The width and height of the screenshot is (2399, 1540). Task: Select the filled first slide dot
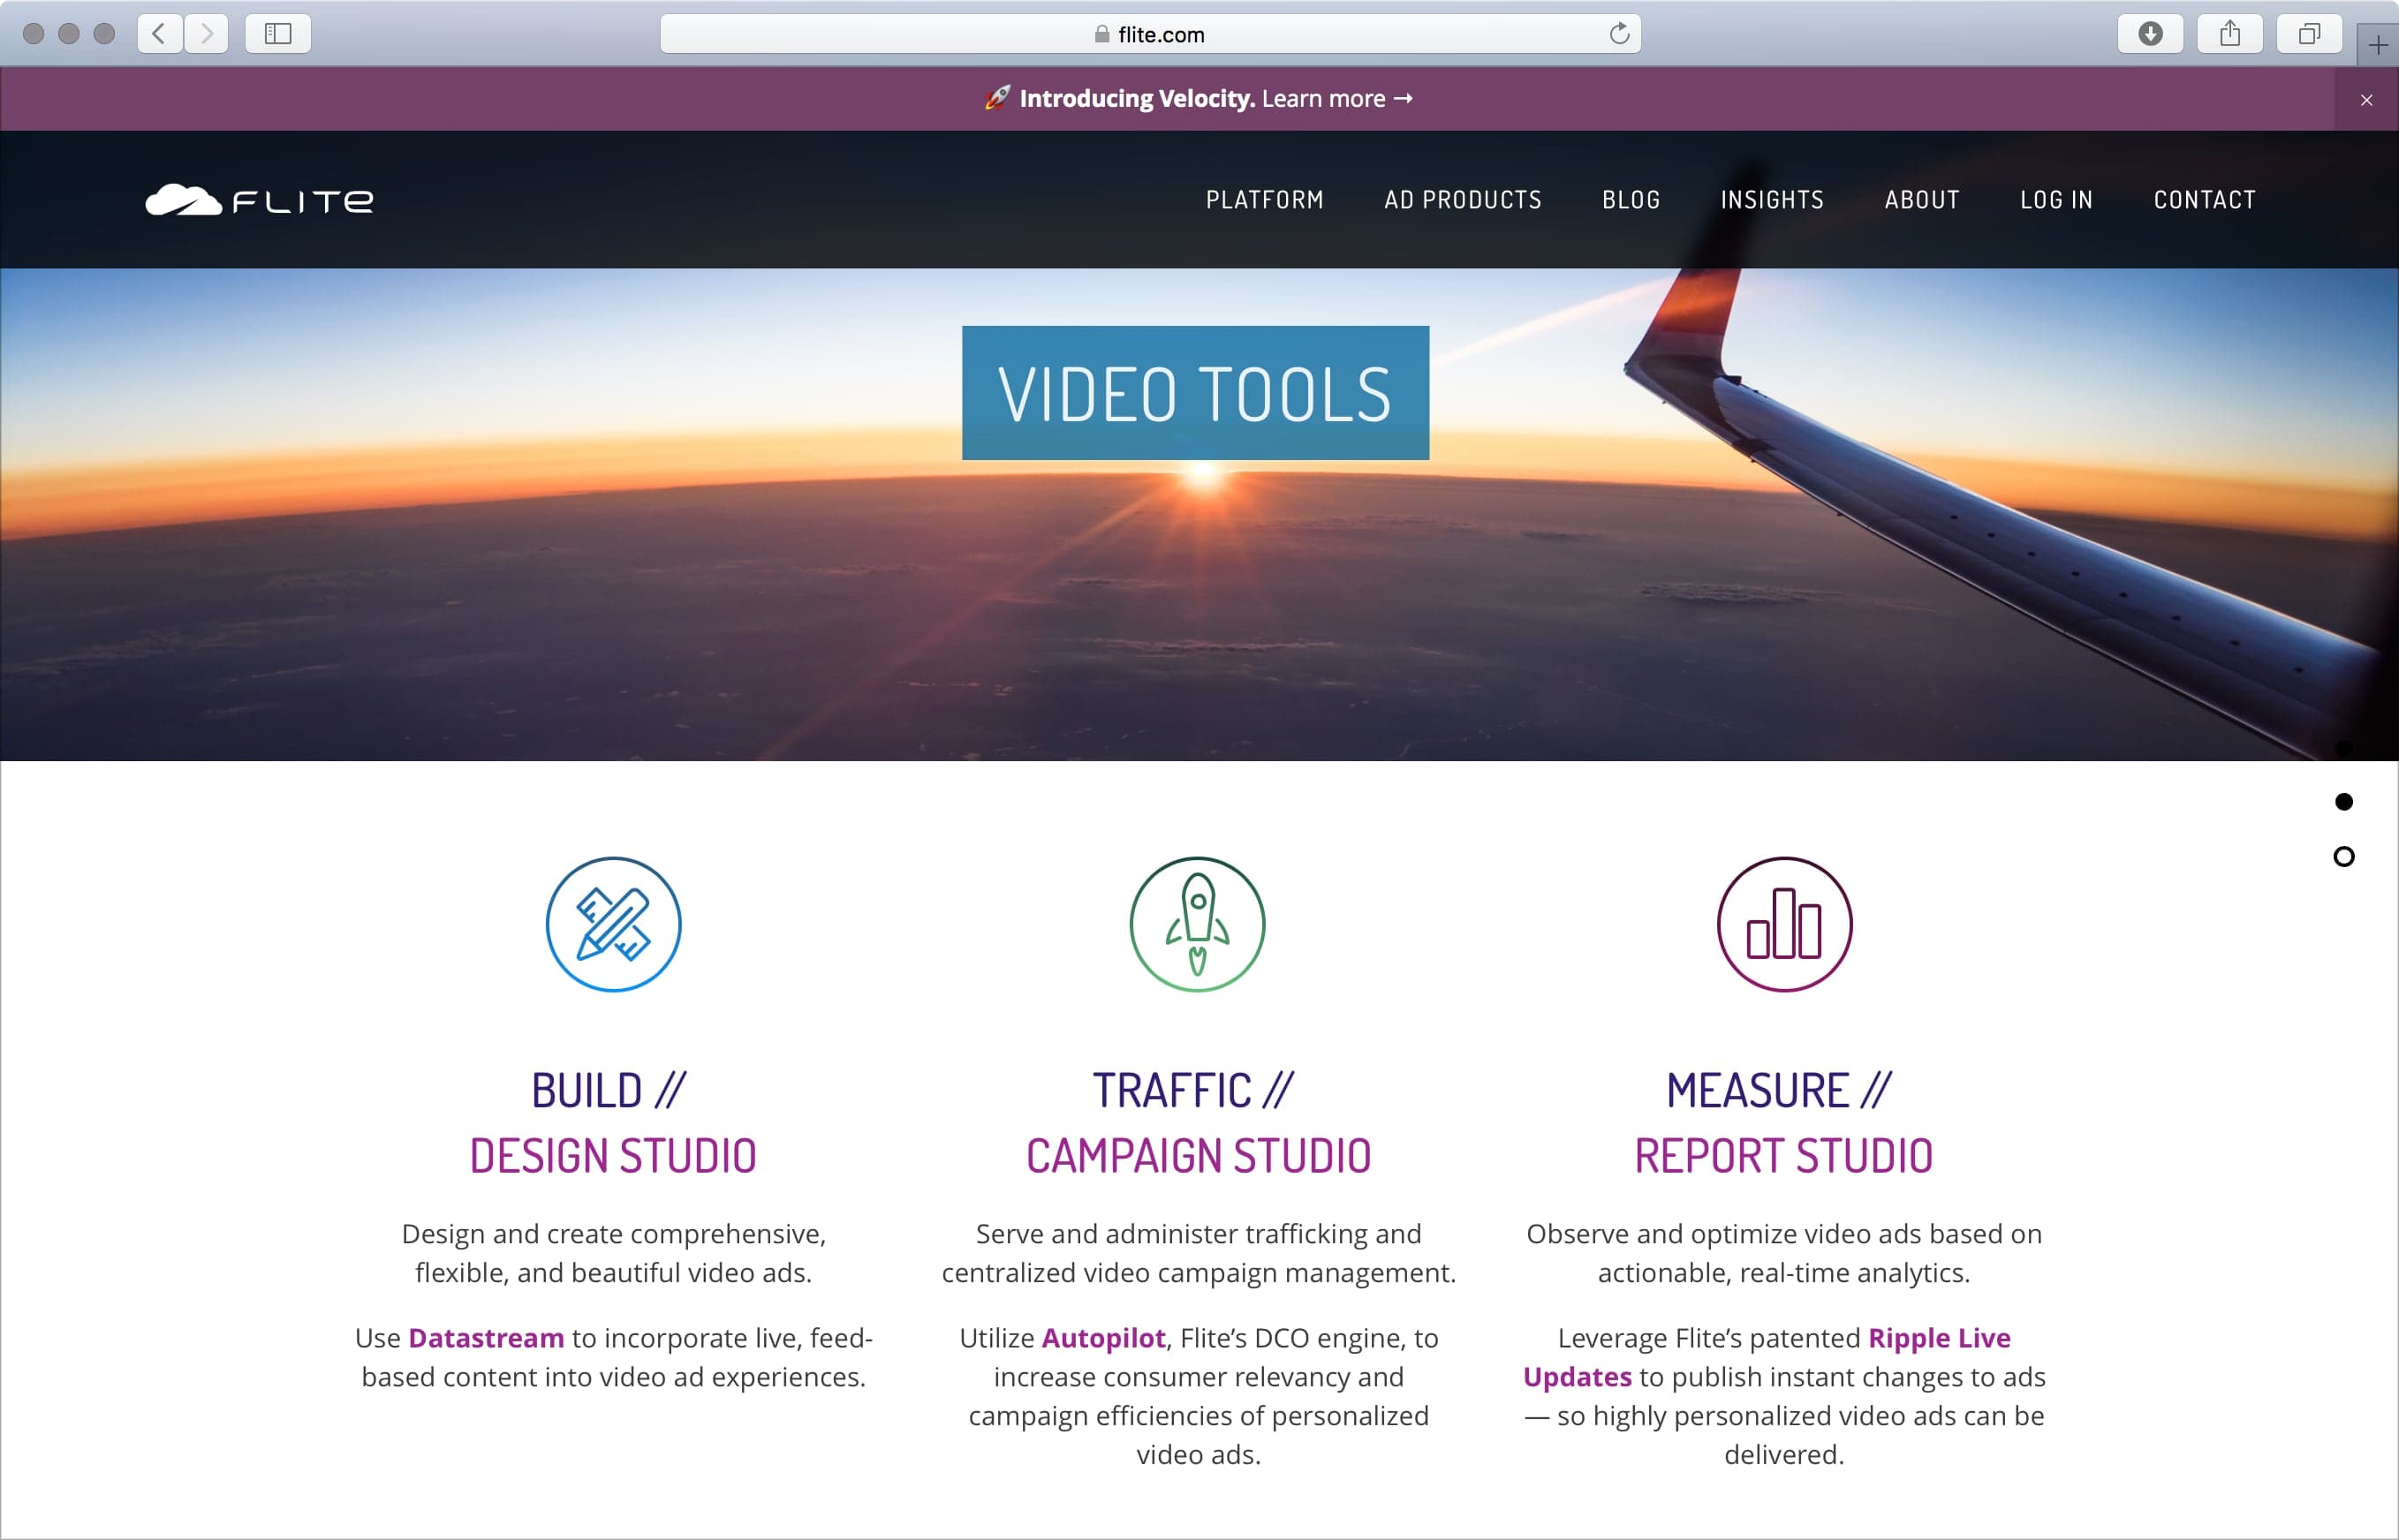2343,802
